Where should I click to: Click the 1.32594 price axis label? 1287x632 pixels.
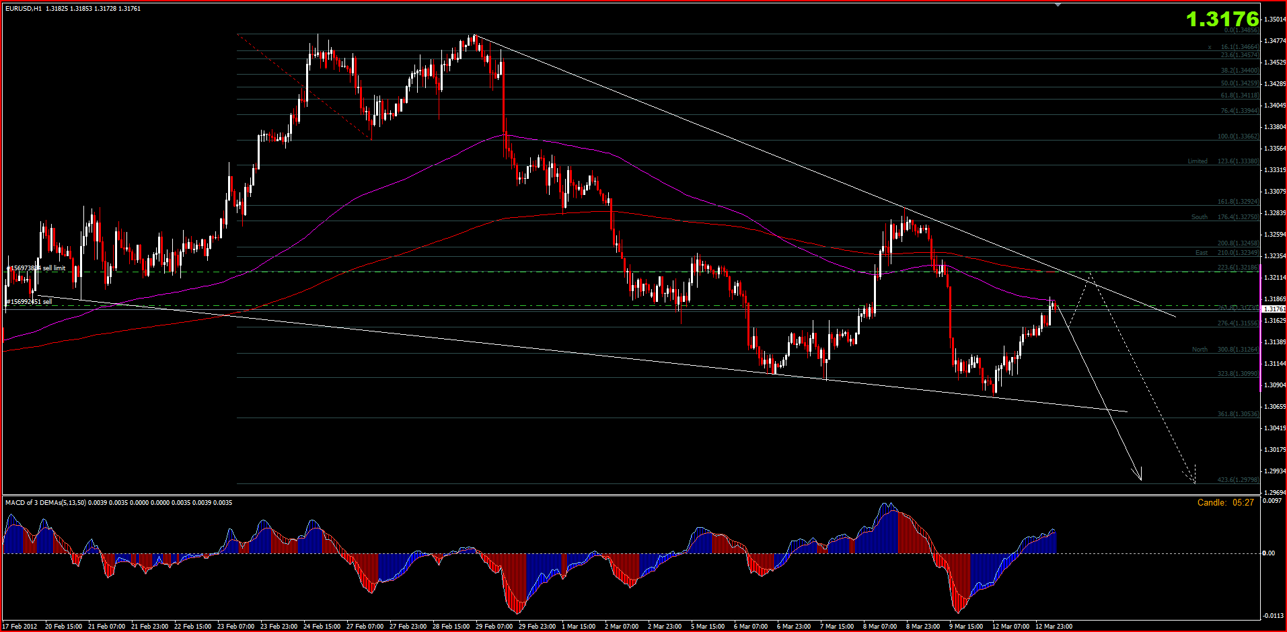click(1276, 235)
